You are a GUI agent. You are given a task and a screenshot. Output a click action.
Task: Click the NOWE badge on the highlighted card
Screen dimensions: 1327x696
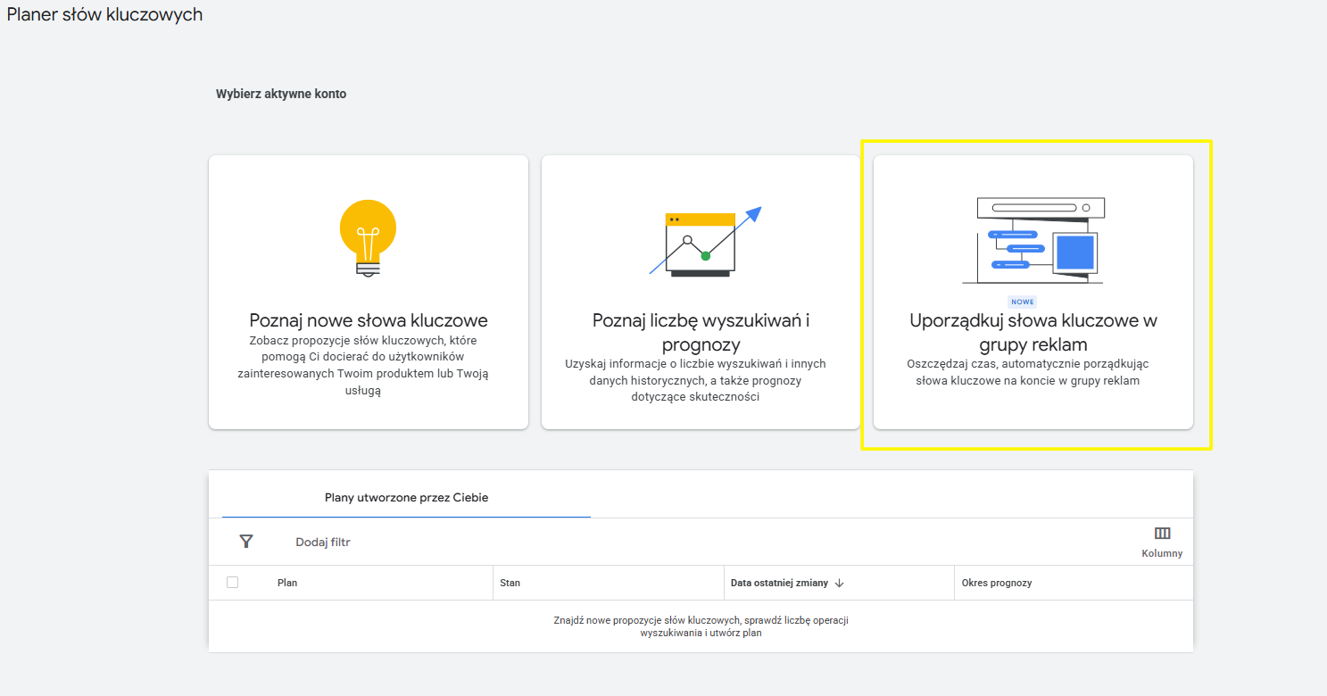1022,302
